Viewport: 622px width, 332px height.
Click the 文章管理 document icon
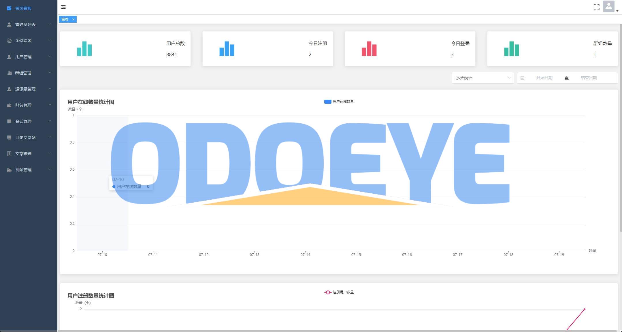tap(9, 154)
